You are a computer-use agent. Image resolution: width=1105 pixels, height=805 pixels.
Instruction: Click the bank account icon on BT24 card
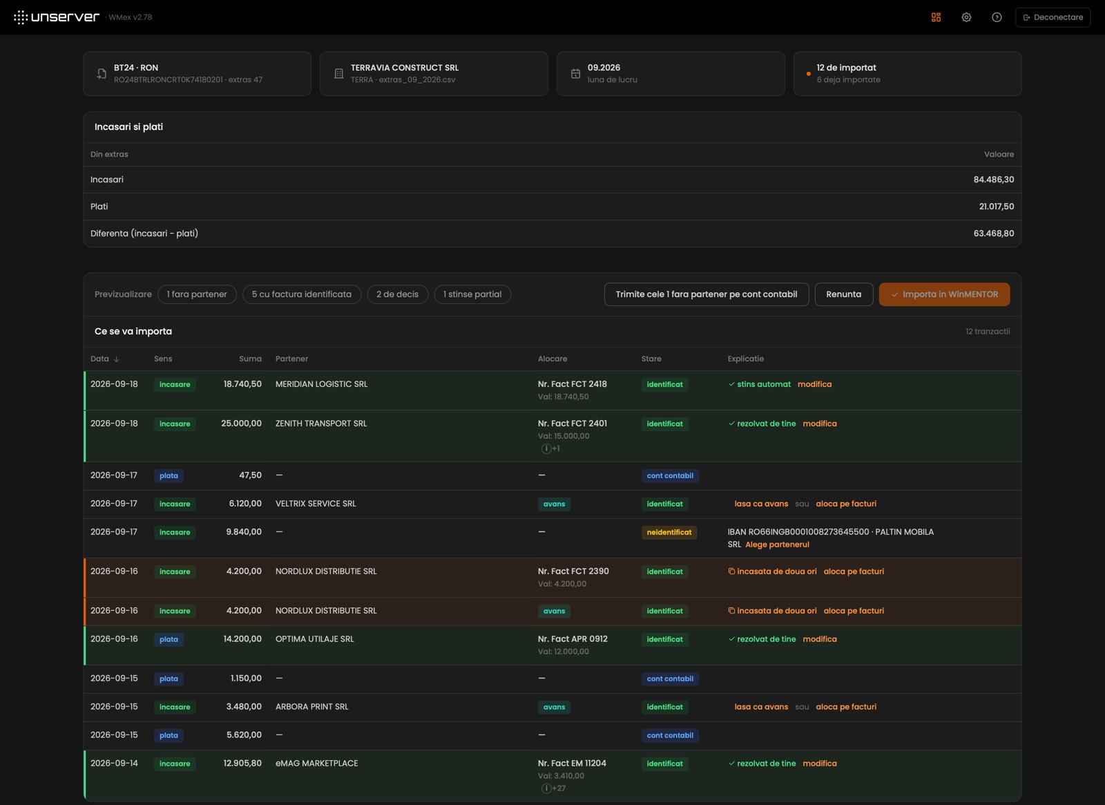pos(102,73)
